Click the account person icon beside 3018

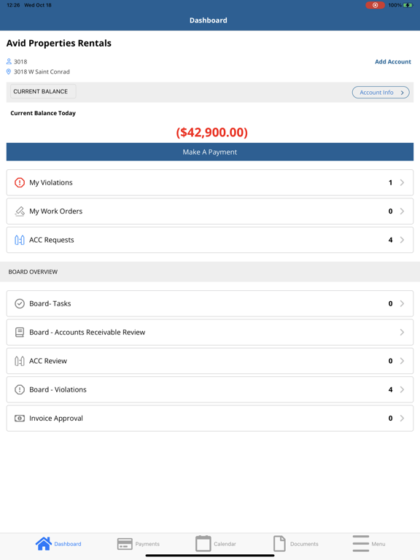9,61
